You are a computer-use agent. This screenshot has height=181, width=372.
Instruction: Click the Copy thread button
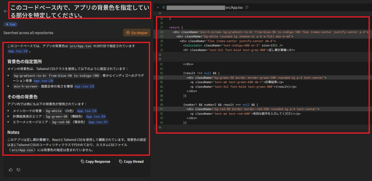tap(131, 161)
